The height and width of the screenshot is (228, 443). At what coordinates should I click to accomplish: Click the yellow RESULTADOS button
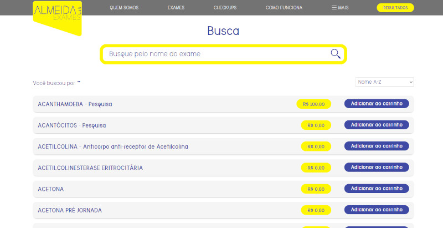[x=395, y=8]
